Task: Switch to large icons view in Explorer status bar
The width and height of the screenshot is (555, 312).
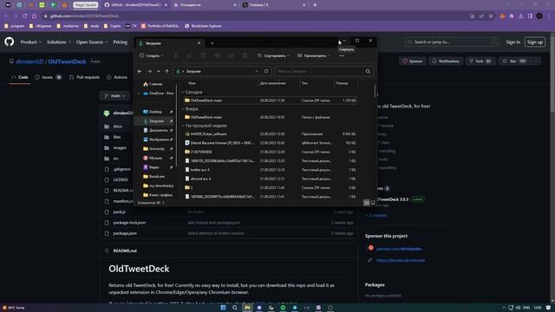Action: click(x=373, y=203)
